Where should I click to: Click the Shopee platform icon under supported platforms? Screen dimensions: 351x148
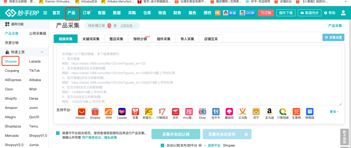[95, 112]
